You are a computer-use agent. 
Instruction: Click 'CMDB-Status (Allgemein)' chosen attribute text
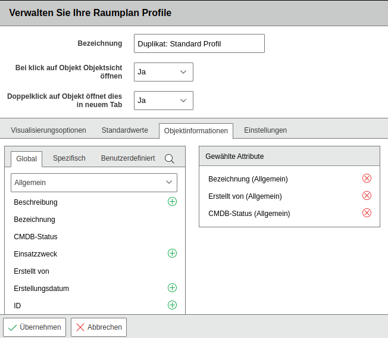click(249, 214)
